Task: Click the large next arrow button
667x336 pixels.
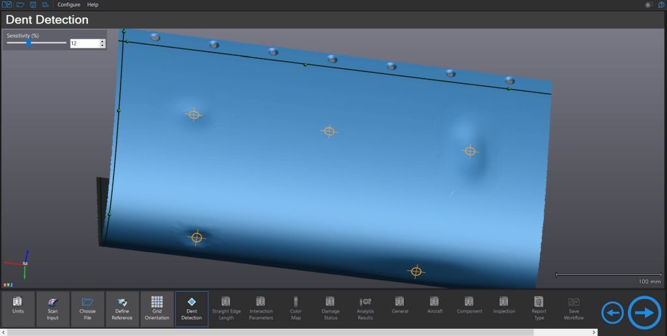Action: pos(644,313)
